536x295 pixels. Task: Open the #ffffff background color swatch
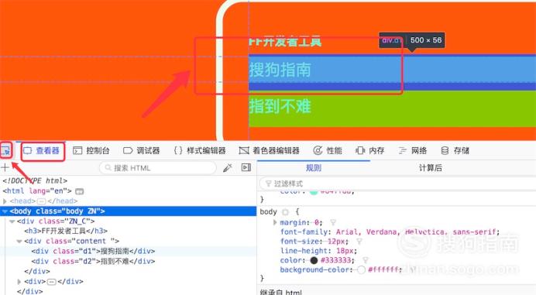[361, 270]
